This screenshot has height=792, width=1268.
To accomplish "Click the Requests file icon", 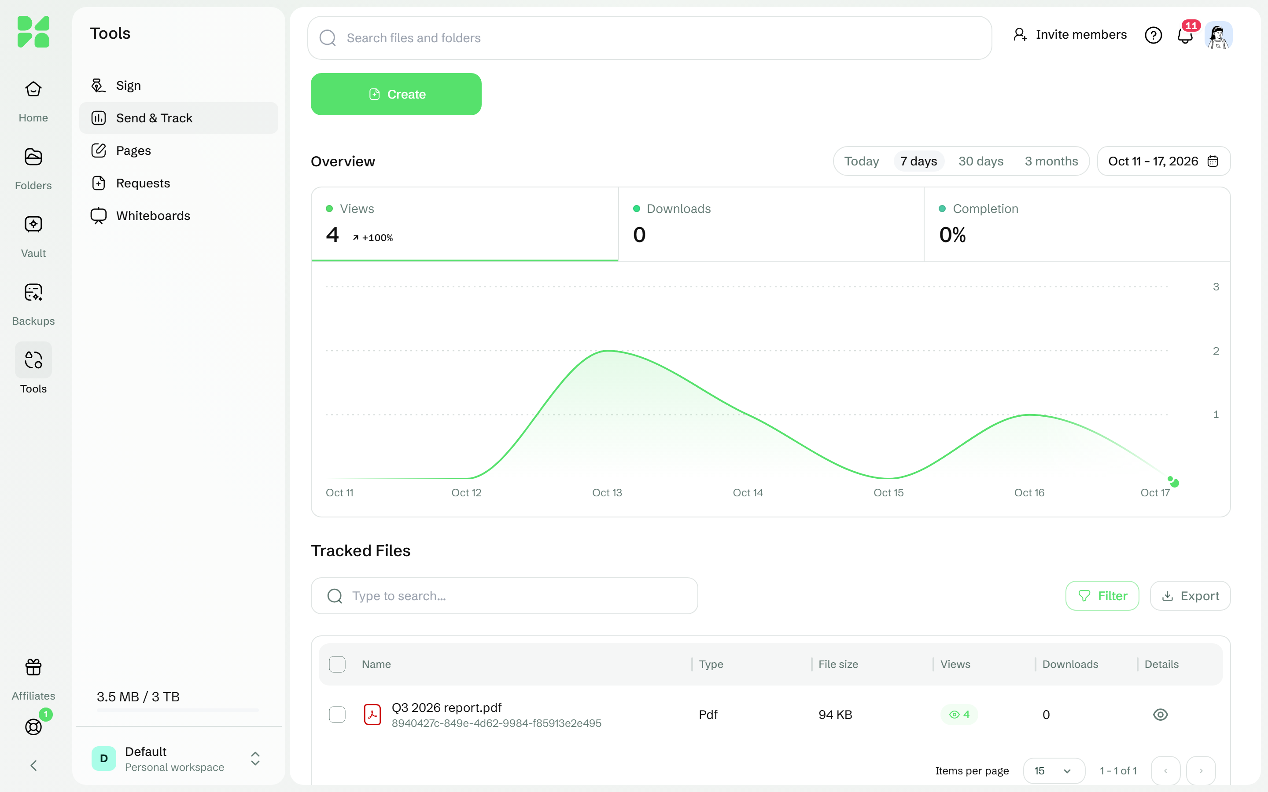I will [99, 183].
